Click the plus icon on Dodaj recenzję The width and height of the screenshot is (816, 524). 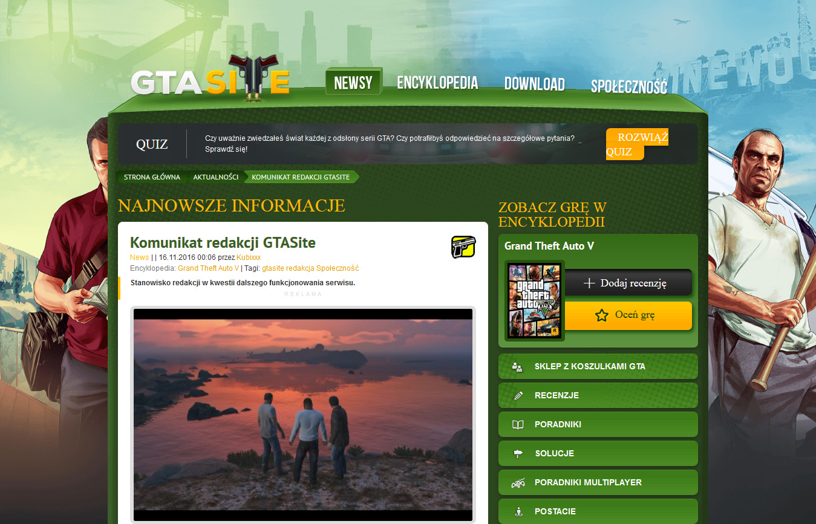589,283
